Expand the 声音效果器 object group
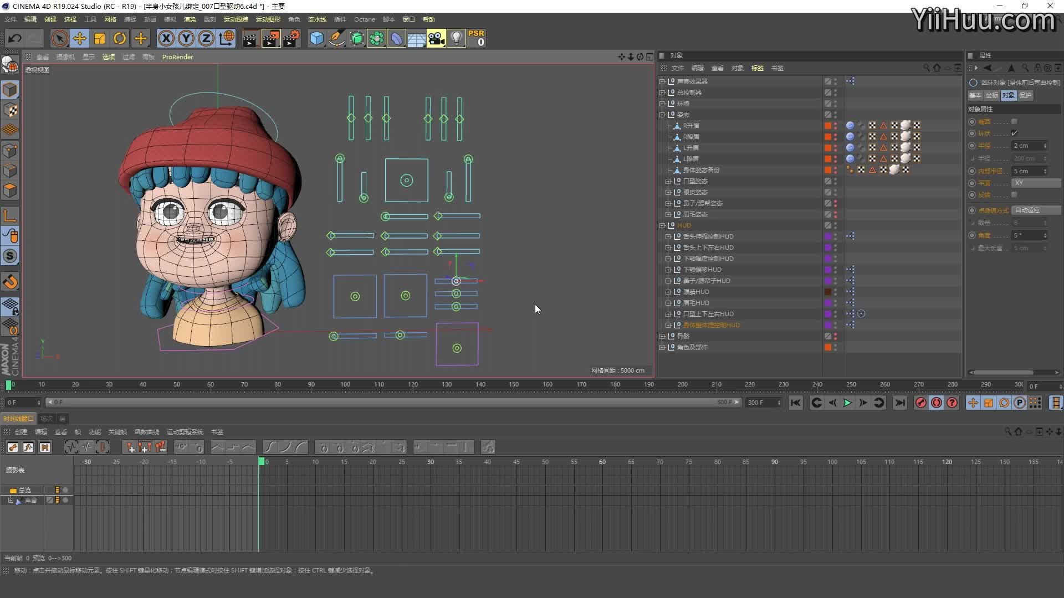The width and height of the screenshot is (1064, 598). (x=662, y=81)
